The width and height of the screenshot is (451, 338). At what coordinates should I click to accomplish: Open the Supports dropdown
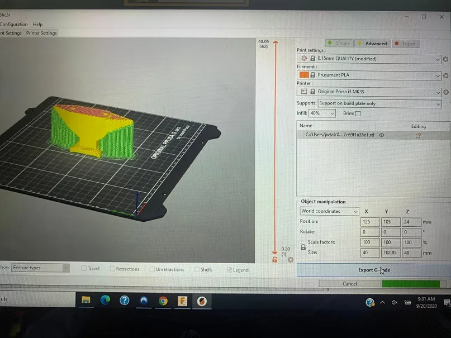click(x=379, y=103)
